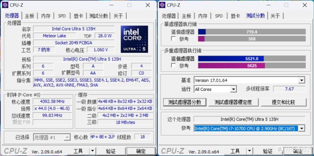Switch to 处理器 tab in right window
The height and width of the screenshot is (156, 314).
point(169,16)
